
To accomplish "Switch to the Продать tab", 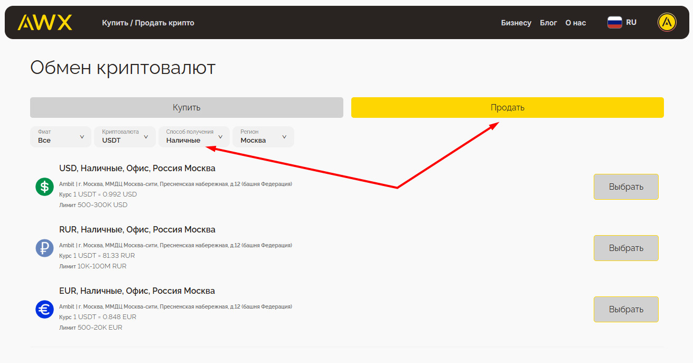I will pyautogui.click(x=507, y=108).
